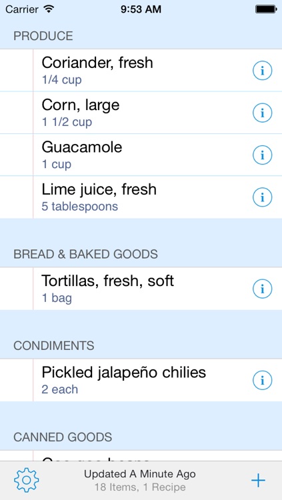View info for Tortillas, fresh, soft
This screenshot has width=282, height=500.
[262, 289]
